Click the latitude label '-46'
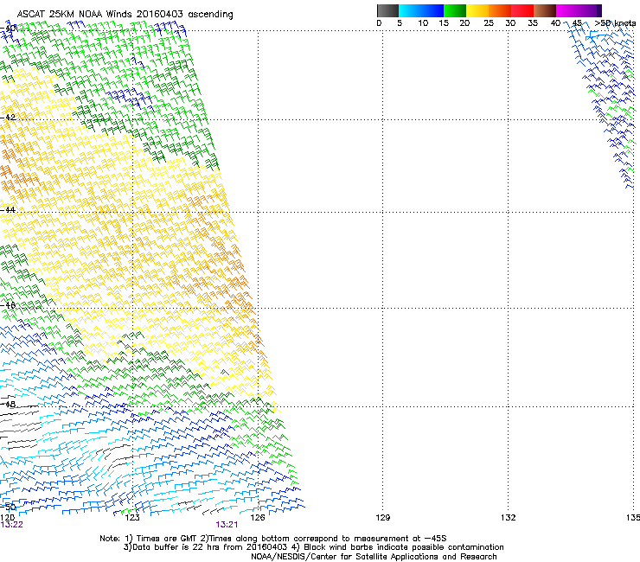This screenshot has width=640, height=562. (8, 305)
